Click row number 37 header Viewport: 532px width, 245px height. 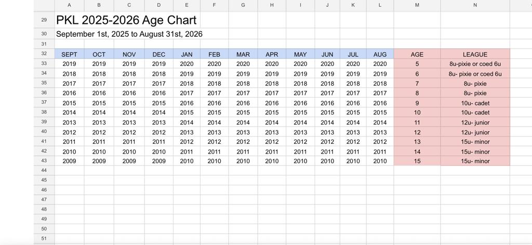(x=44, y=102)
